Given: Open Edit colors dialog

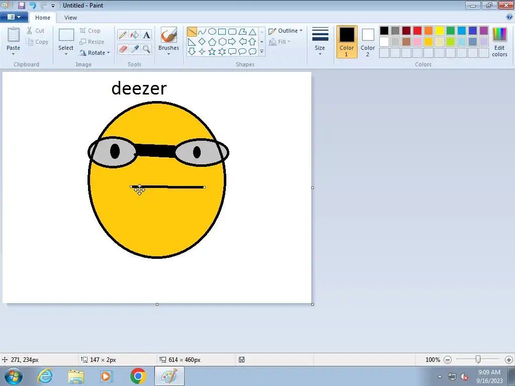Looking at the screenshot, I should click(x=499, y=42).
